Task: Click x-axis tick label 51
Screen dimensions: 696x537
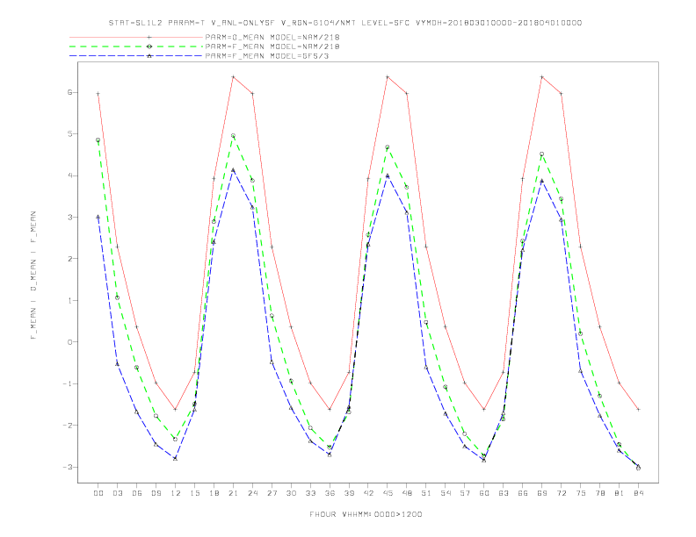Action: tap(426, 493)
